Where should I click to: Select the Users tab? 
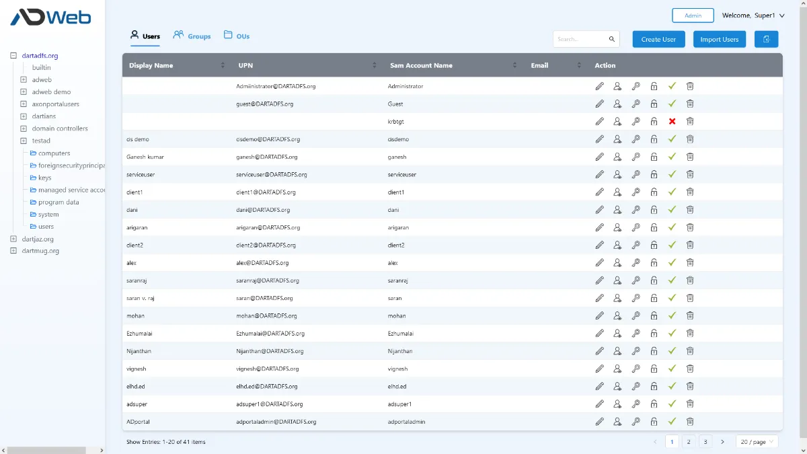pos(145,36)
